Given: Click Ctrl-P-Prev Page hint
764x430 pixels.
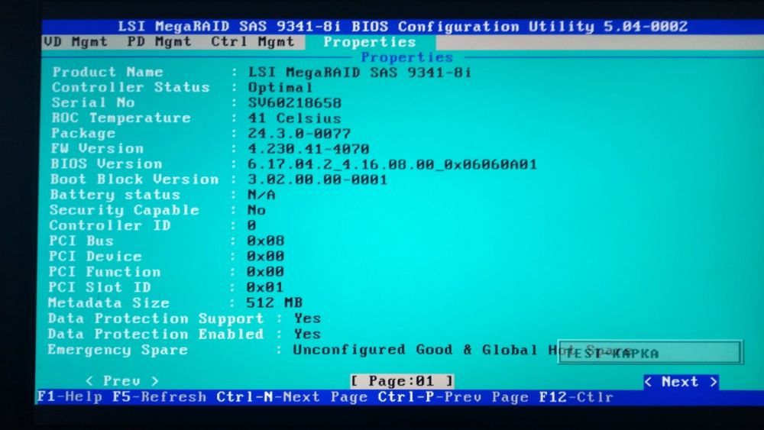Looking at the screenshot, I should tap(453, 397).
